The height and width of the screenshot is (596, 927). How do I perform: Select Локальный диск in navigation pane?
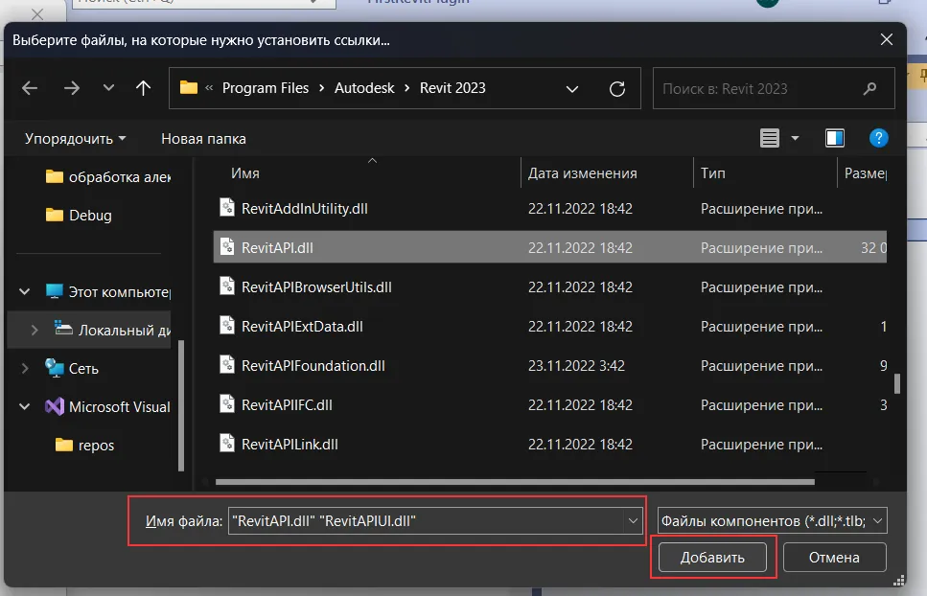[x=112, y=330]
